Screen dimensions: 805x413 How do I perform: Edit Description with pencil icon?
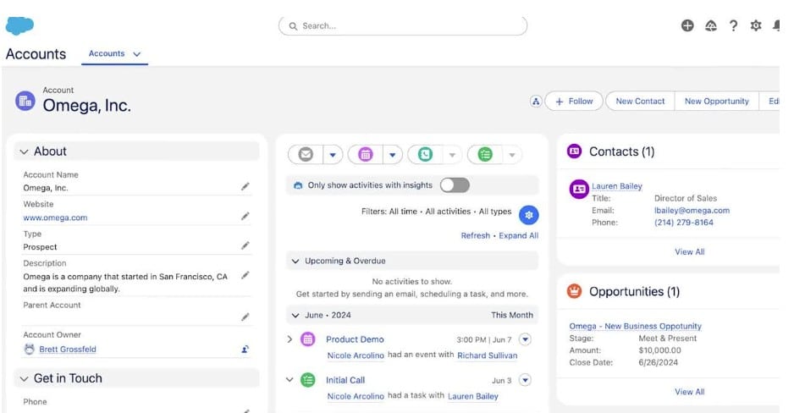[x=245, y=276]
